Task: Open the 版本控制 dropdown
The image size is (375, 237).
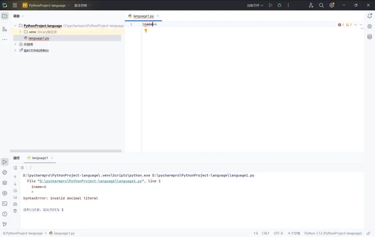Action: pyautogui.click(x=82, y=5)
